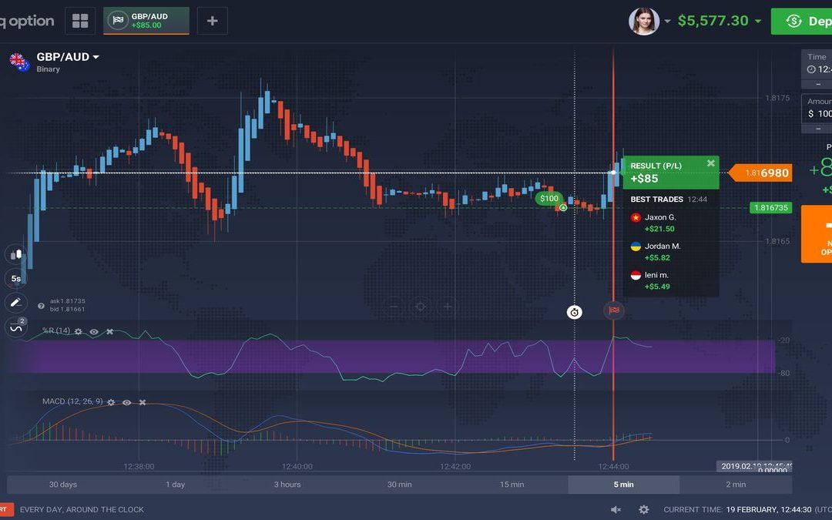Click the stopwatch icon near the chart
The width and height of the screenshot is (832, 520).
[574, 311]
